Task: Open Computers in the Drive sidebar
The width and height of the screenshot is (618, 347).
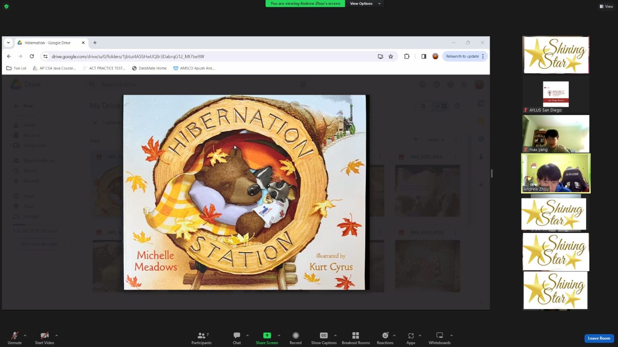Action: [x=30, y=145]
